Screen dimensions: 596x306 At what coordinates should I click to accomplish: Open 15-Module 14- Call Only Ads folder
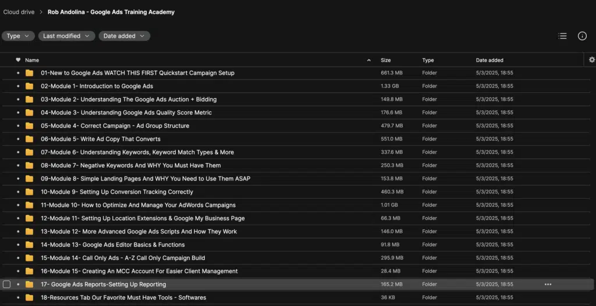coord(123,258)
